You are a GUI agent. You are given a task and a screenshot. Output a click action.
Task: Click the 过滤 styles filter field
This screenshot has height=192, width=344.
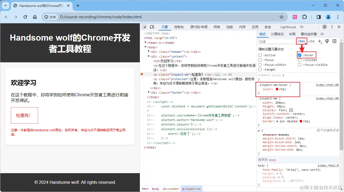tap(276, 41)
